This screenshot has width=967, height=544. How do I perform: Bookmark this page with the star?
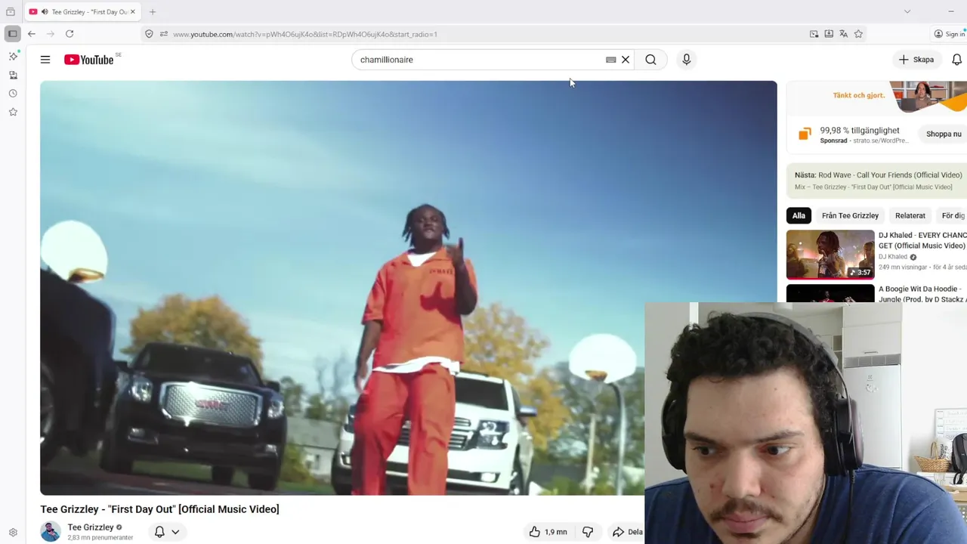click(x=858, y=34)
